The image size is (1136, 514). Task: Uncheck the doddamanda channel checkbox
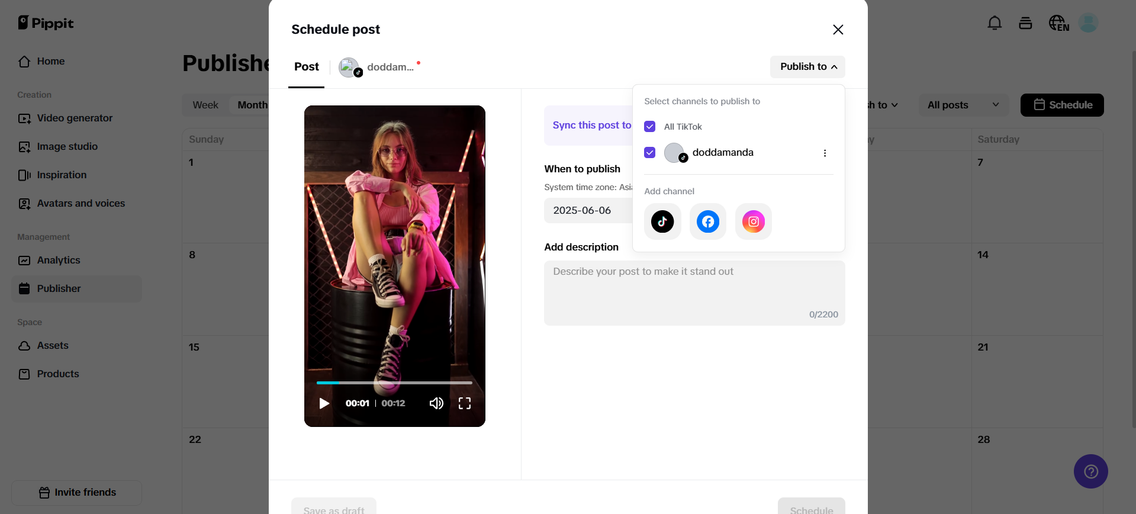tap(649, 152)
